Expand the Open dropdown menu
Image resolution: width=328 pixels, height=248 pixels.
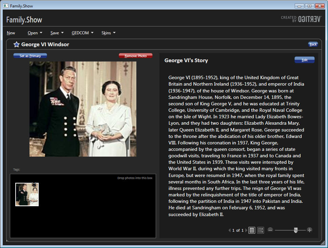point(35,33)
